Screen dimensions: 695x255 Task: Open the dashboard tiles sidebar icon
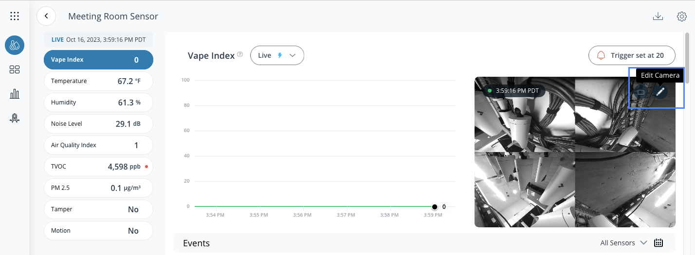pos(15,69)
